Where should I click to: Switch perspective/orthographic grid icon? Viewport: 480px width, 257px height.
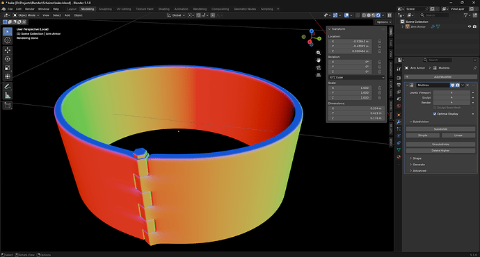(x=319, y=75)
